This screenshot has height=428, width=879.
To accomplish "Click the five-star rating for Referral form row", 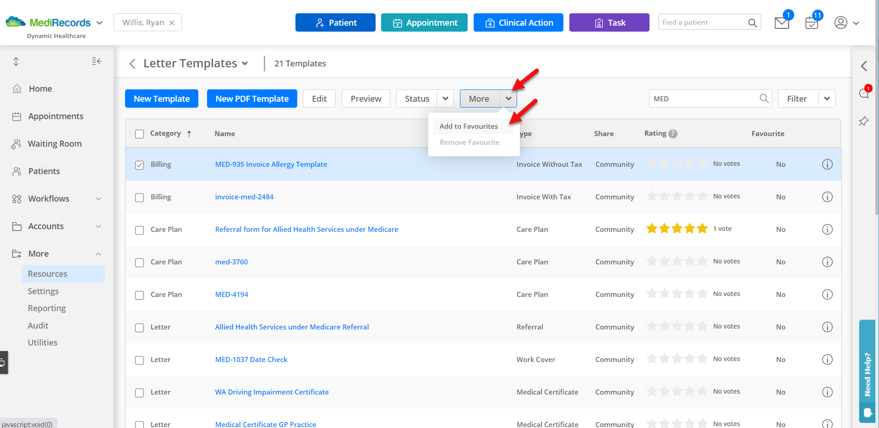I will pyautogui.click(x=677, y=229).
